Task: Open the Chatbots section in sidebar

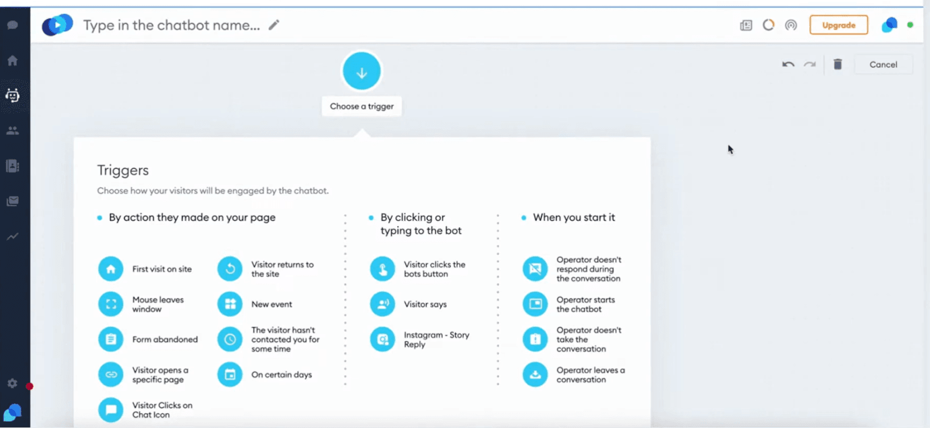Action: (x=13, y=95)
